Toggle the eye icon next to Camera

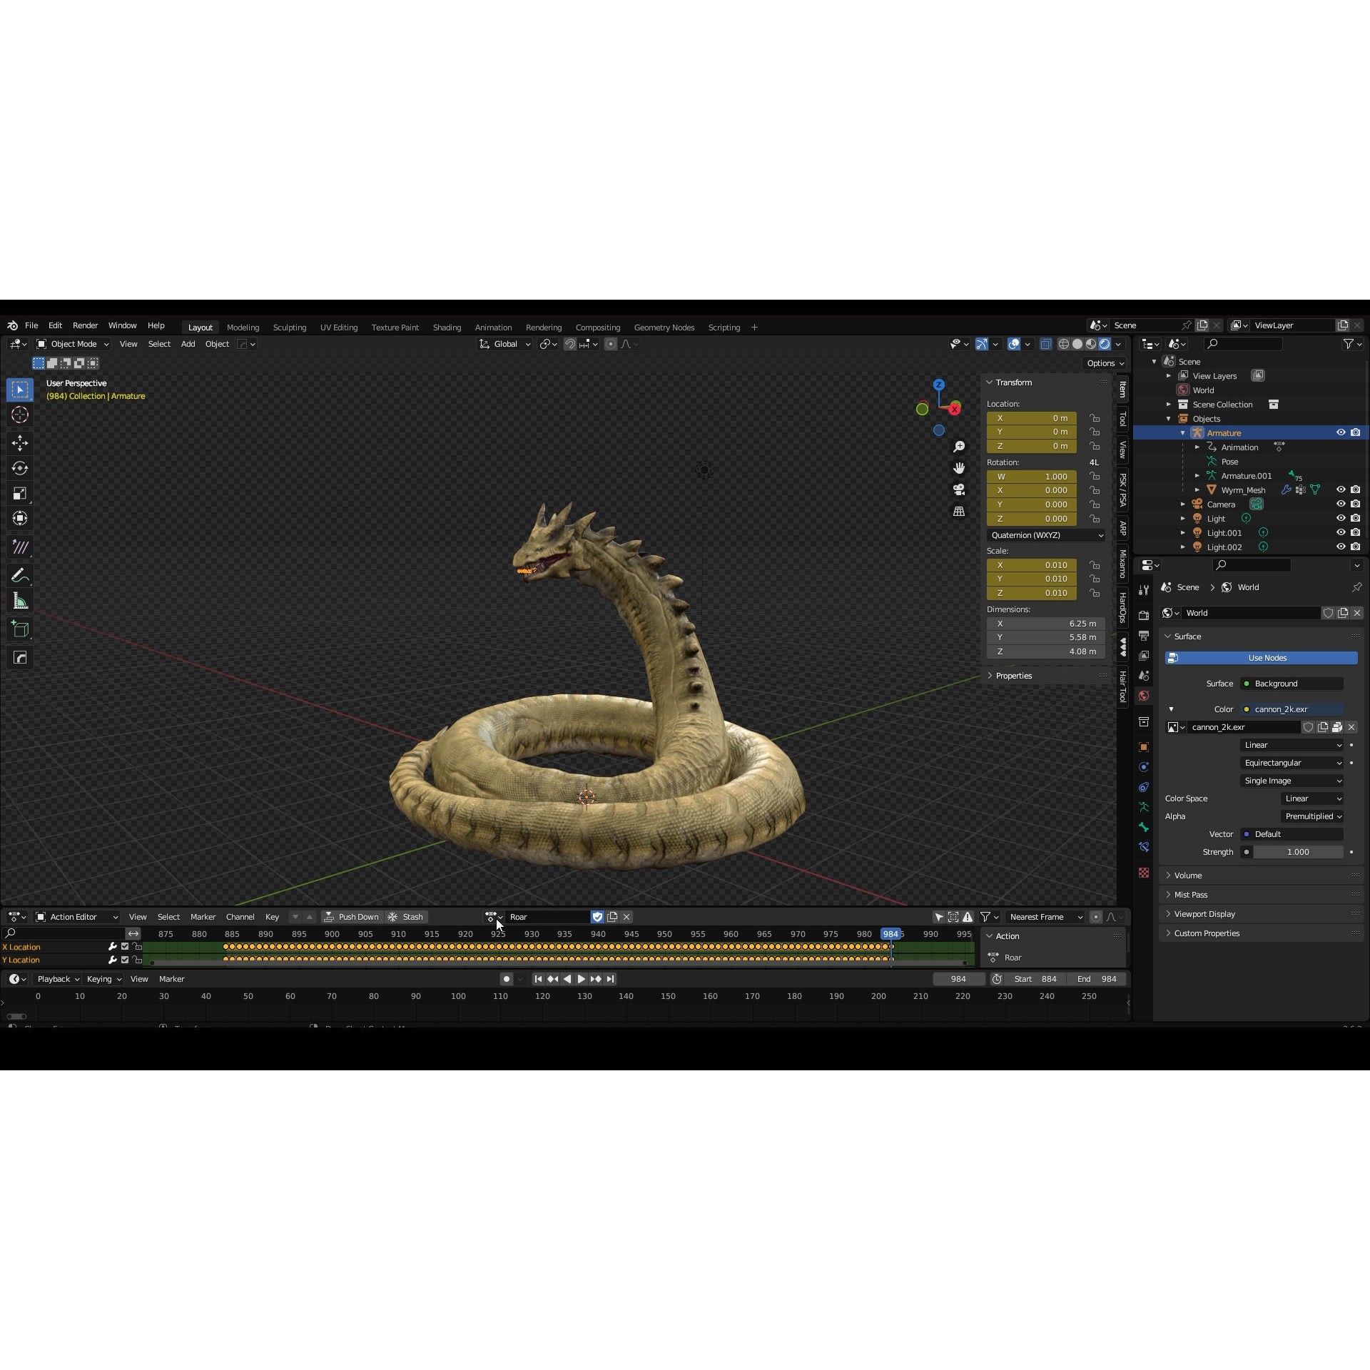(x=1341, y=504)
